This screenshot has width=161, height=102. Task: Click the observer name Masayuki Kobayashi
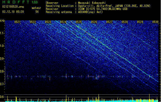pos(92,3)
